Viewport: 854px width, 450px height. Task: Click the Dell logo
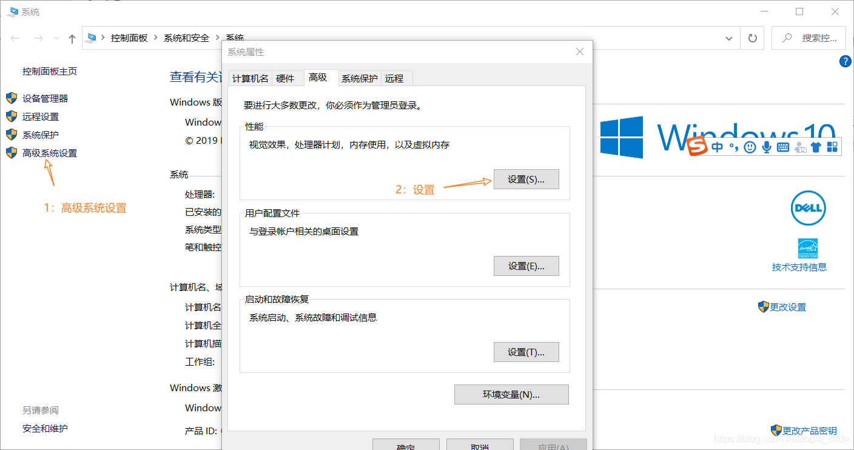pos(808,208)
